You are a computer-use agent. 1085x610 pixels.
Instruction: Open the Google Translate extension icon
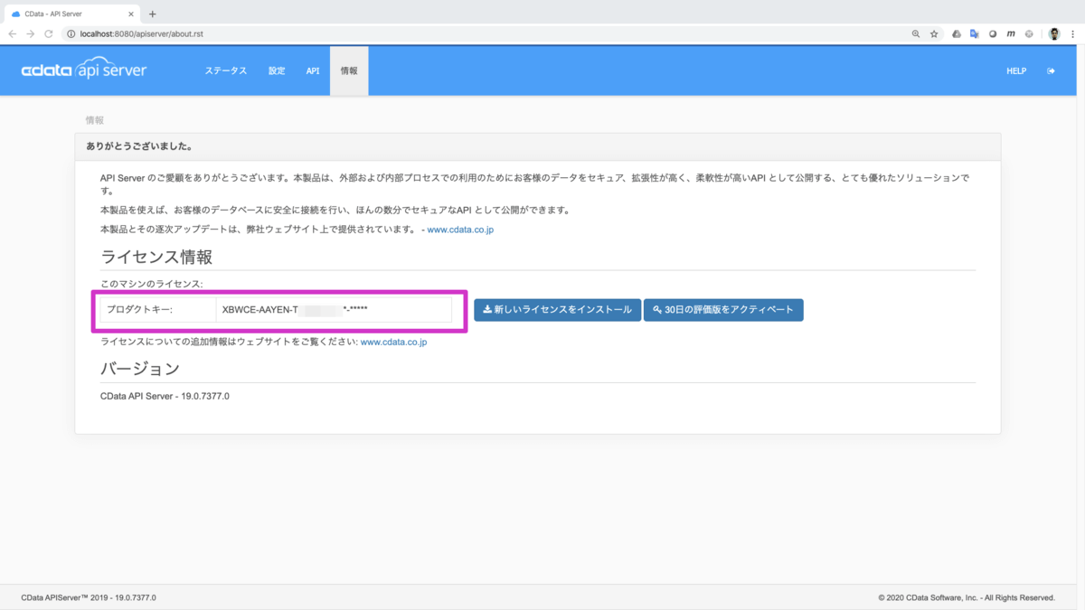coord(975,33)
